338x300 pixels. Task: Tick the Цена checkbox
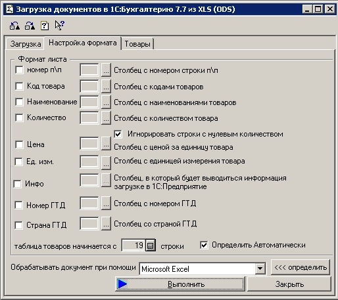(19, 144)
